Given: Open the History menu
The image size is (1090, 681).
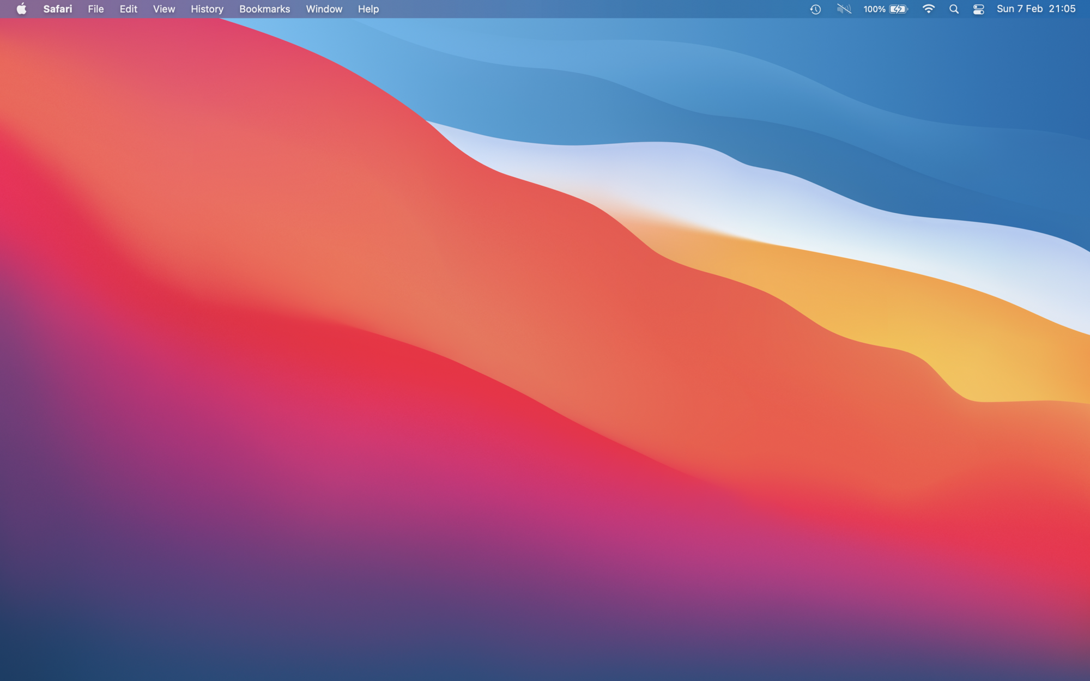Looking at the screenshot, I should coord(207,9).
